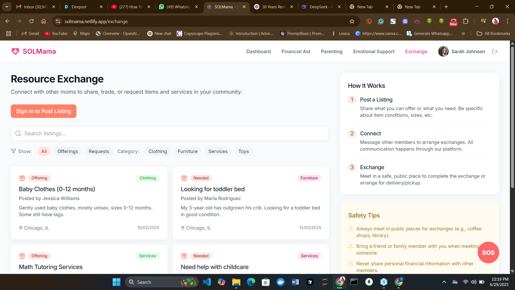Open the browser Extensions puzzle icon

(466, 21)
